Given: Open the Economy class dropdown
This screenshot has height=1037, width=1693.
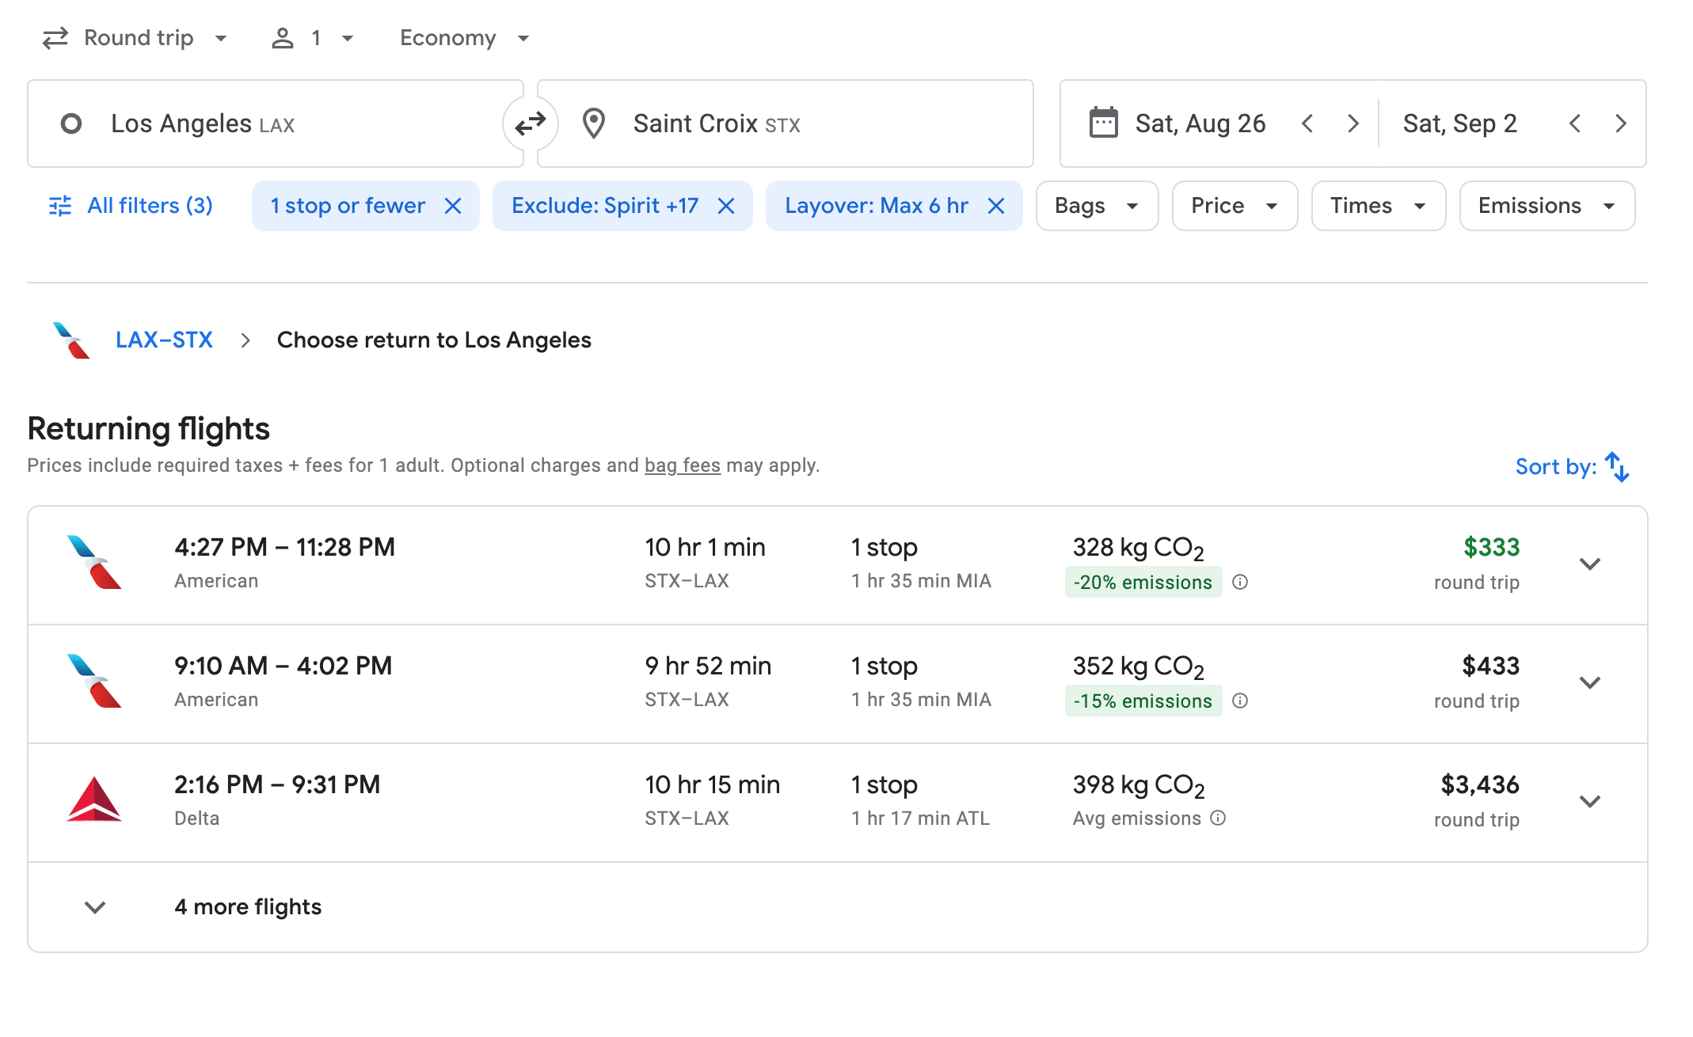Looking at the screenshot, I should tap(464, 38).
